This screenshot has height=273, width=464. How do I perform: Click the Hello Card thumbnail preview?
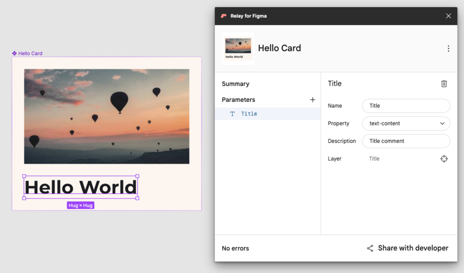click(238, 49)
